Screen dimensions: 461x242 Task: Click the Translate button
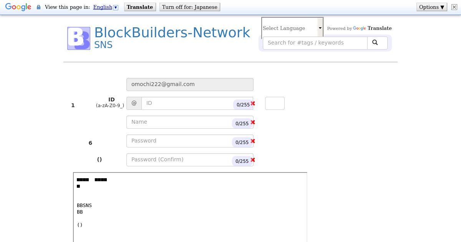[140, 7]
